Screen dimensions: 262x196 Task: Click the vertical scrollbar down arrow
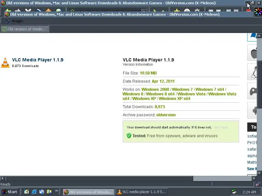[x=259, y=173]
